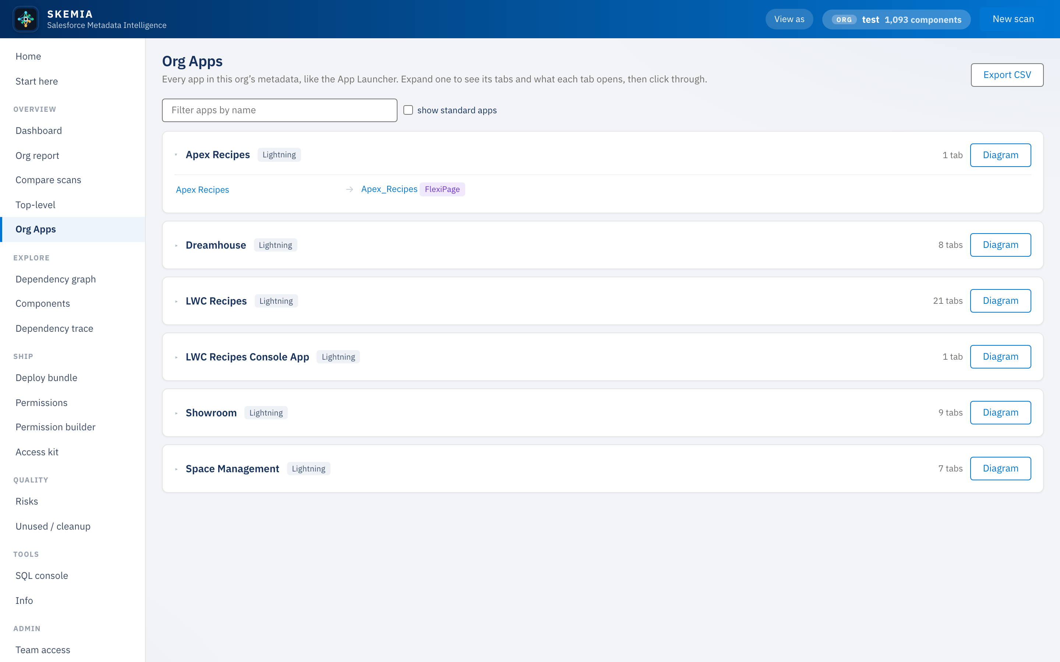Toggle the show standard apps checkbox

pyautogui.click(x=408, y=110)
